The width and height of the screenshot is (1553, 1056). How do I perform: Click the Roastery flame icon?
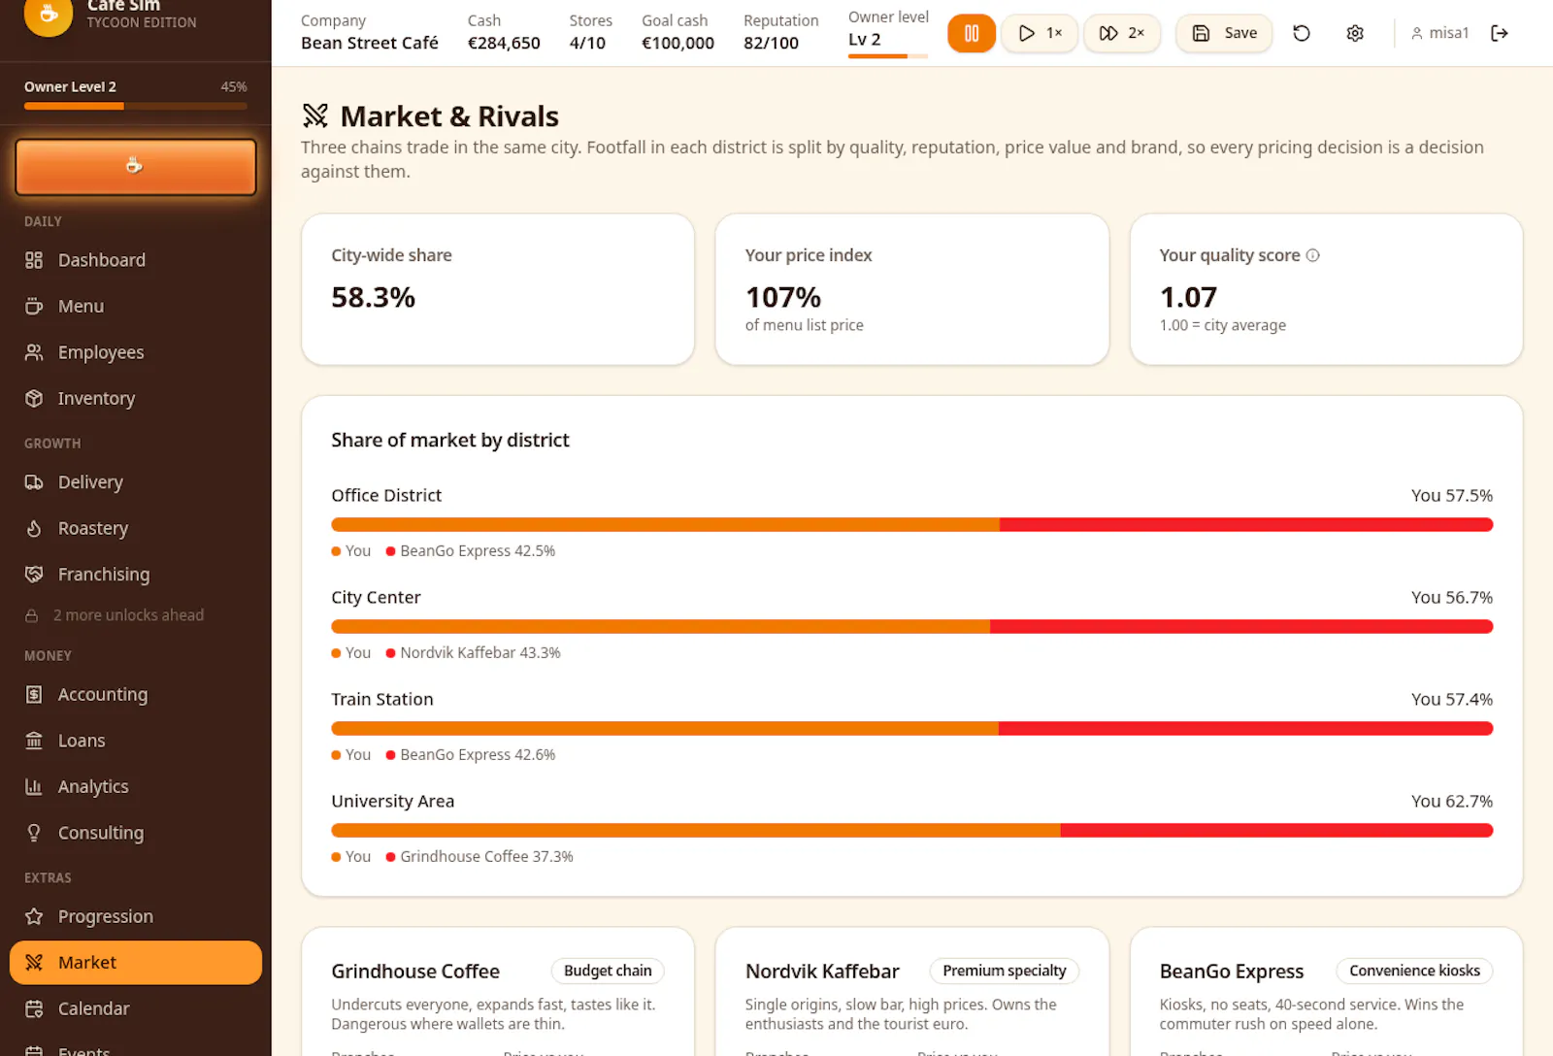click(x=34, y=528)
